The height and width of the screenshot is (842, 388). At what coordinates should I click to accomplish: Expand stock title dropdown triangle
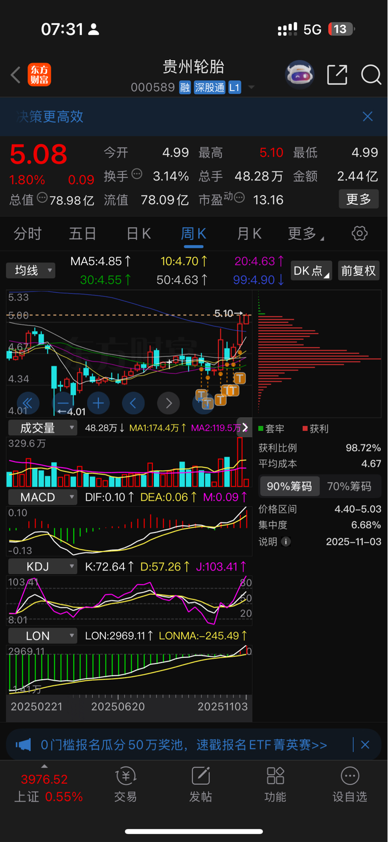click(251, 87)
